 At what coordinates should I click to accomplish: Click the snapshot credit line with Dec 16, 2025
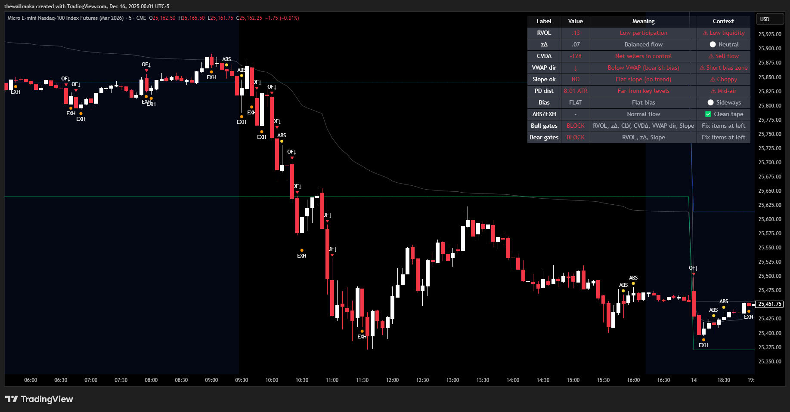pos(87,6)
